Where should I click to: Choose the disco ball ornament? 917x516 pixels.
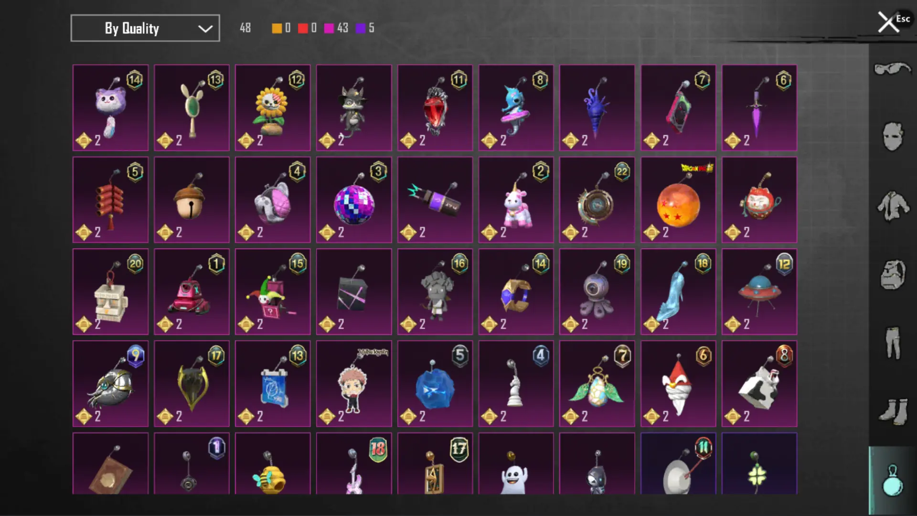click(354, 200)
